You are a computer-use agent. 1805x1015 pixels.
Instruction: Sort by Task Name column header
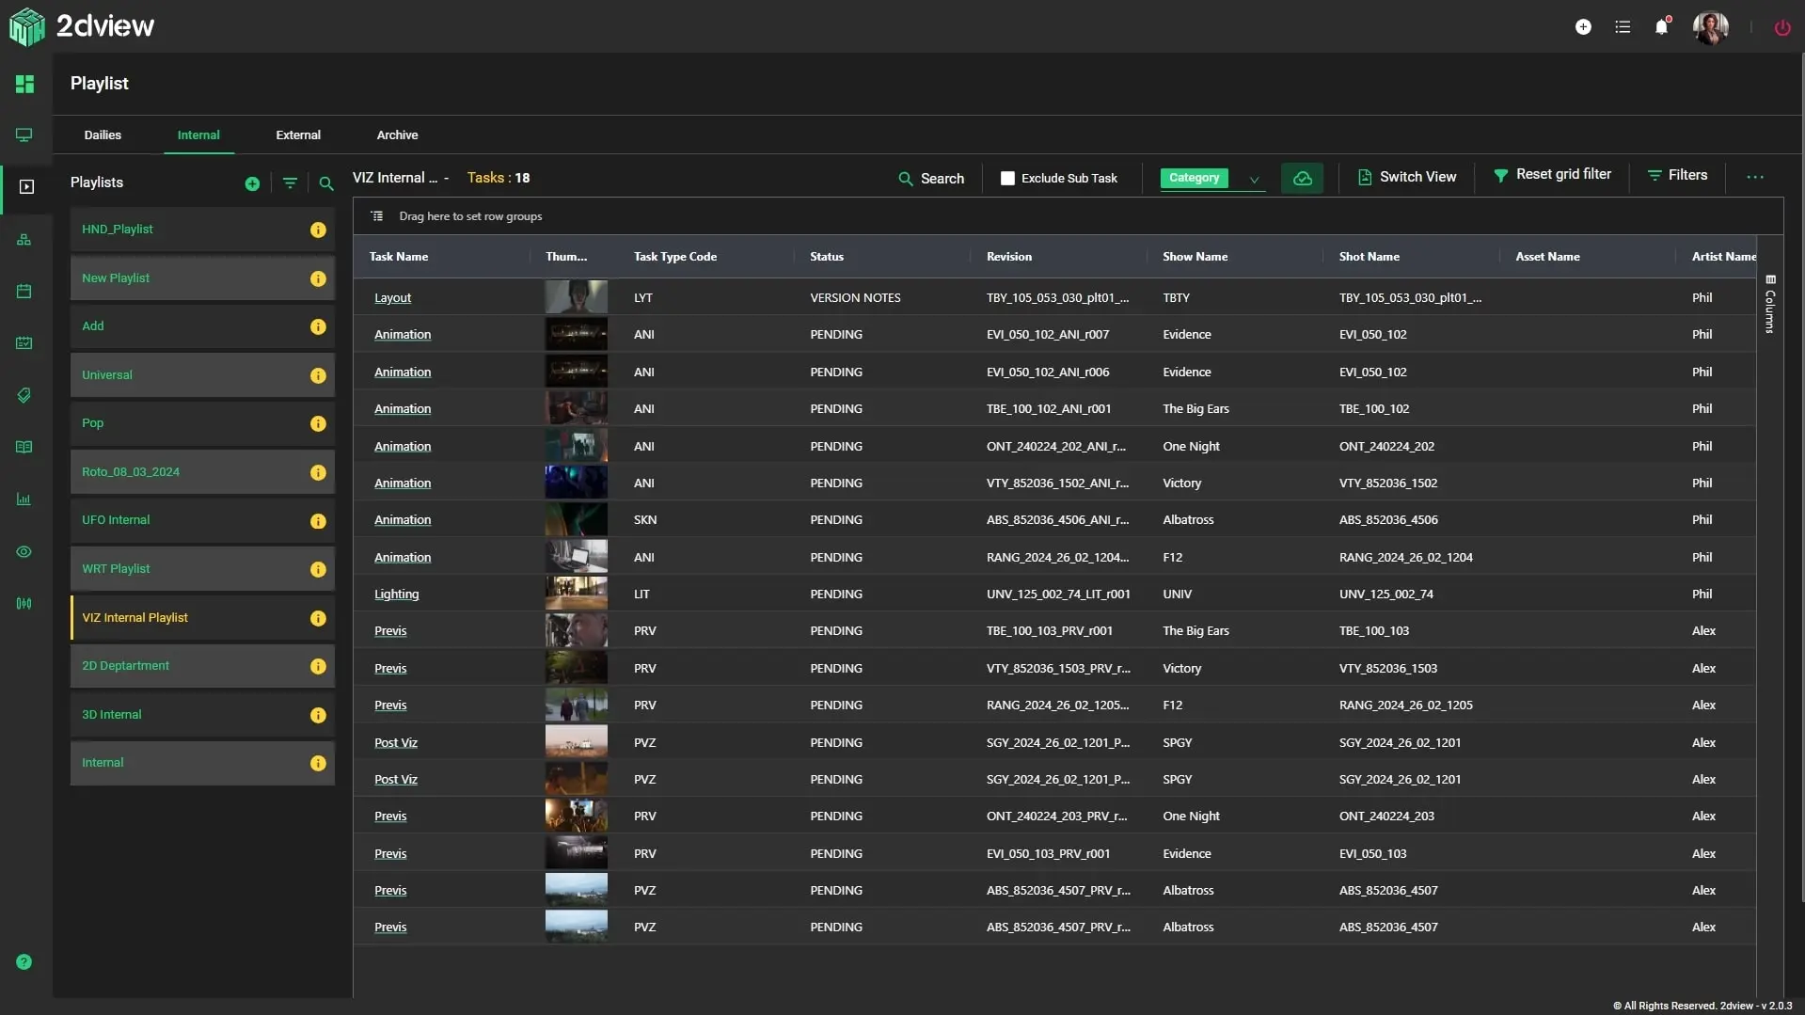point(398,257)
